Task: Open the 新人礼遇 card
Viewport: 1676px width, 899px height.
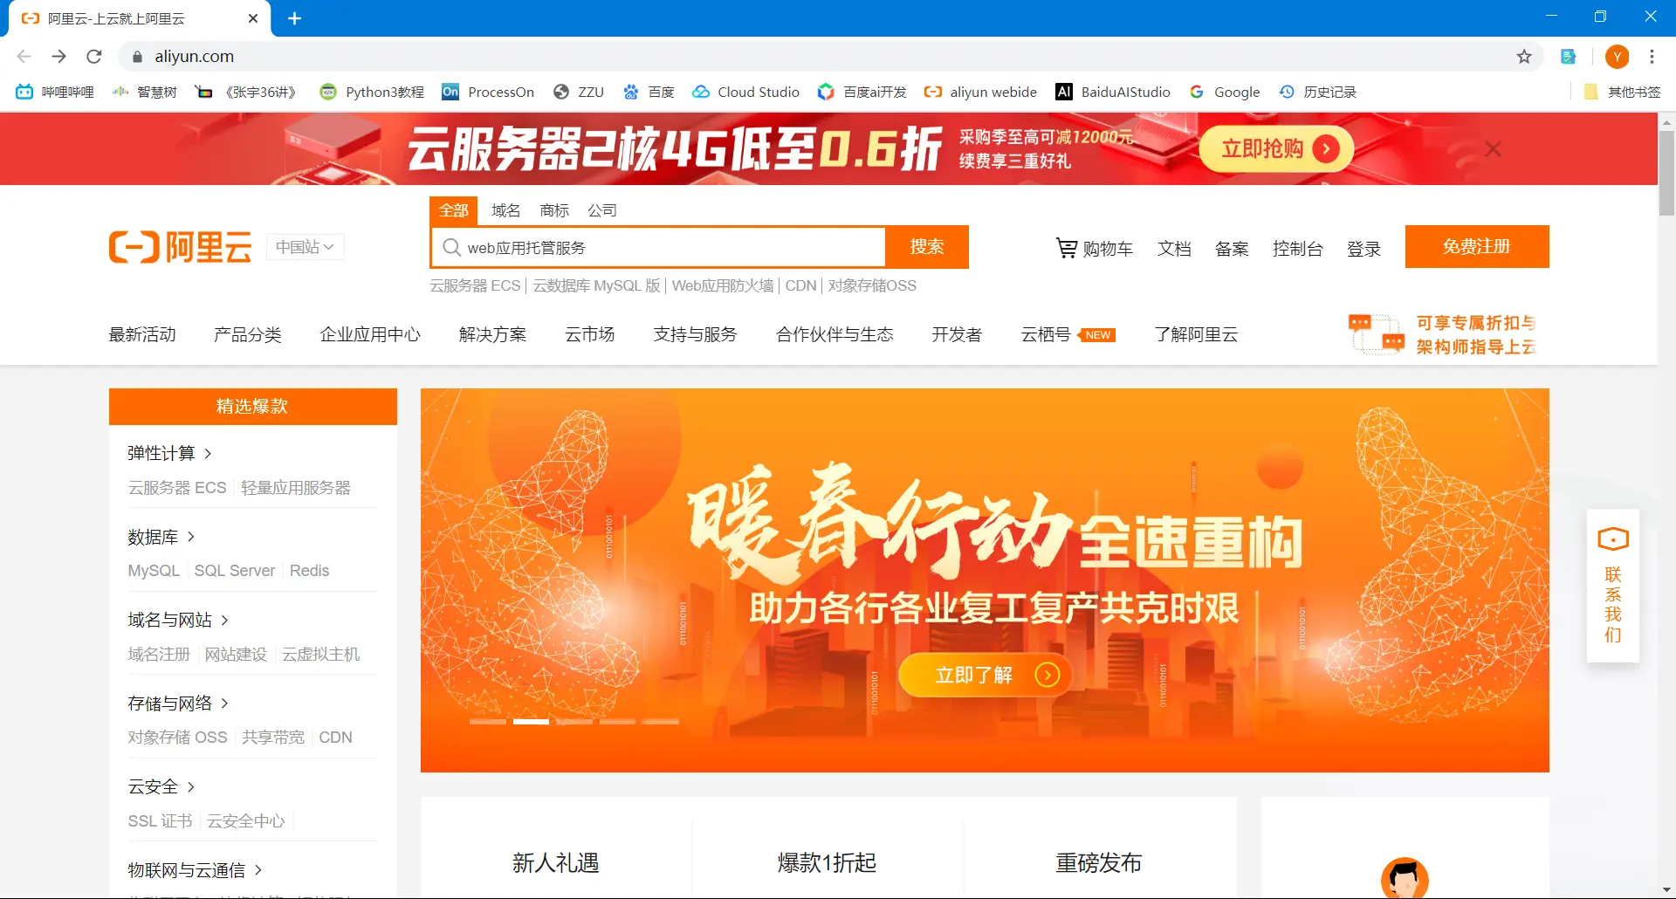Action: 556,862
